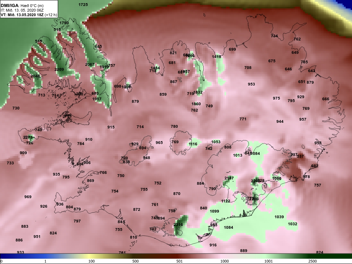Click the map value 2316

[178, 225]
